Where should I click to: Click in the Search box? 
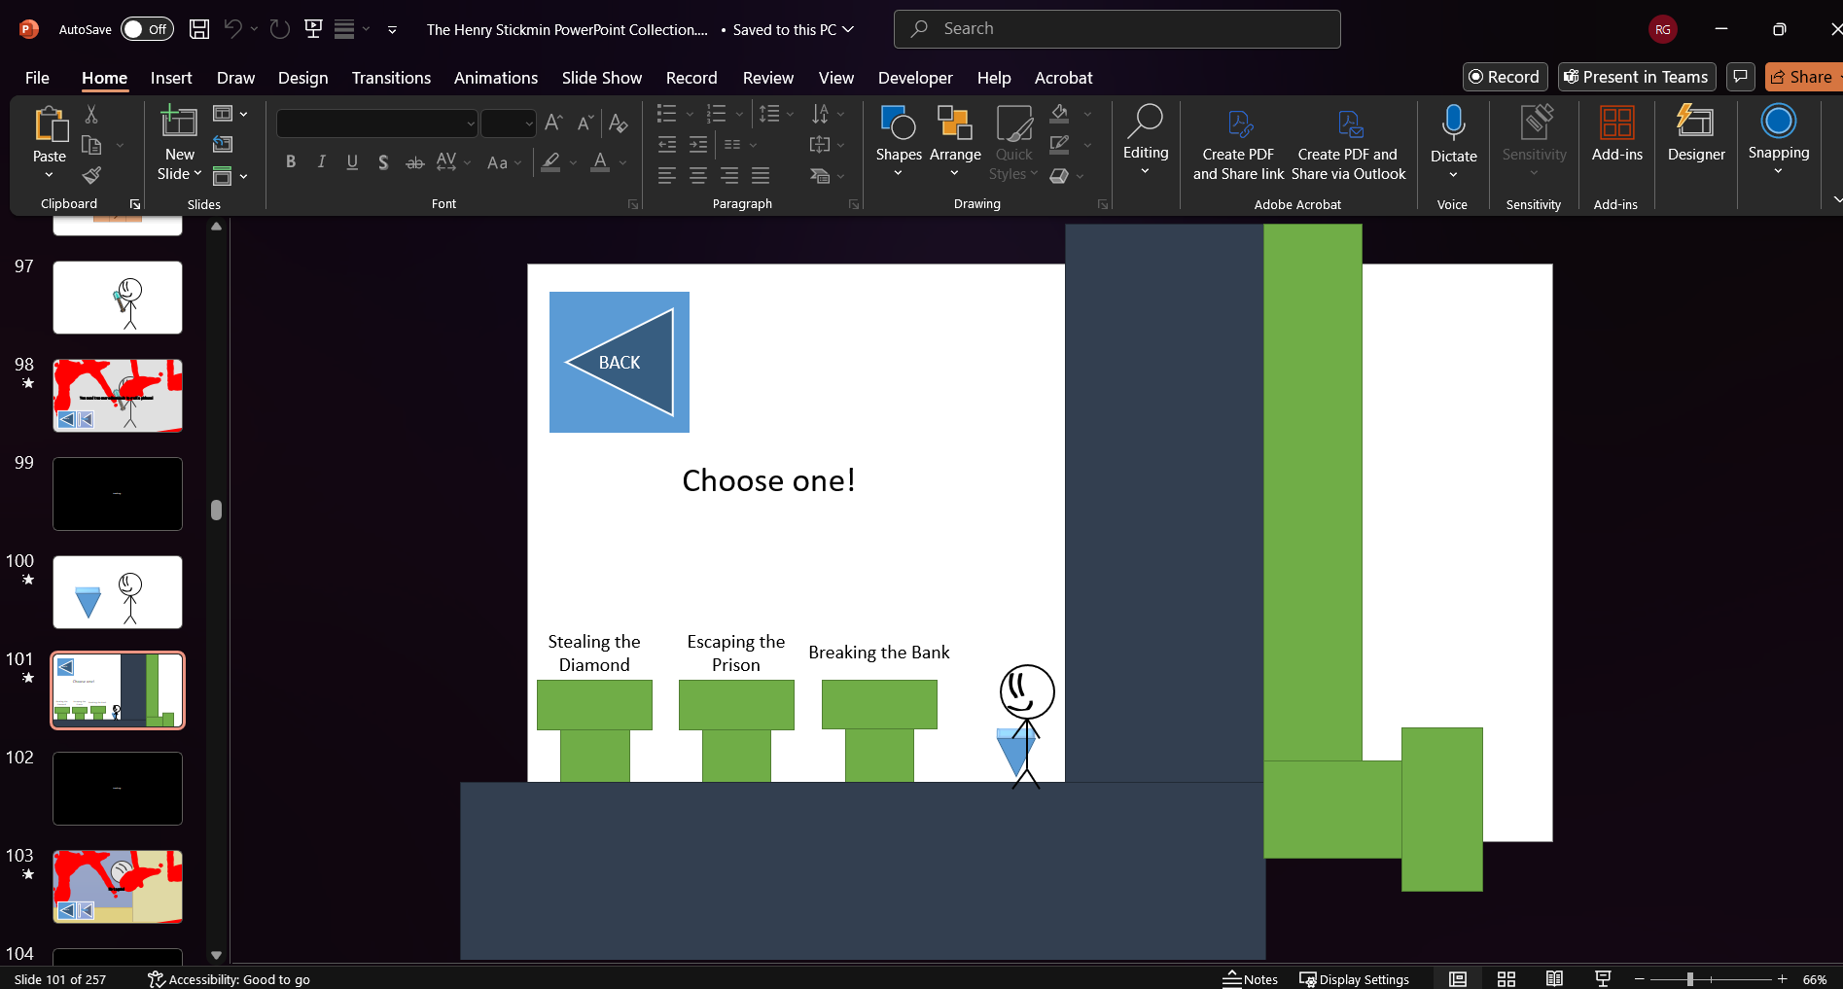1116,29
